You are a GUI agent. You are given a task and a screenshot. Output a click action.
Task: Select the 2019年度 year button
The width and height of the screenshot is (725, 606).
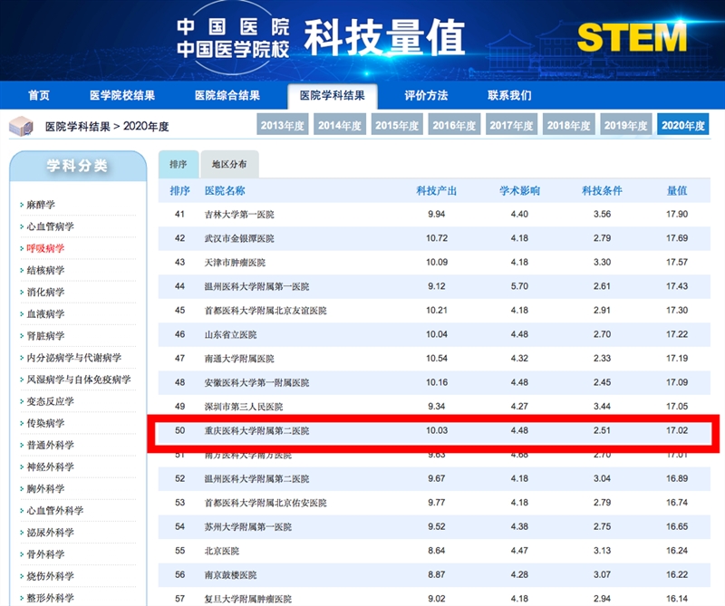pyautogui.click(x=626, y=126)
